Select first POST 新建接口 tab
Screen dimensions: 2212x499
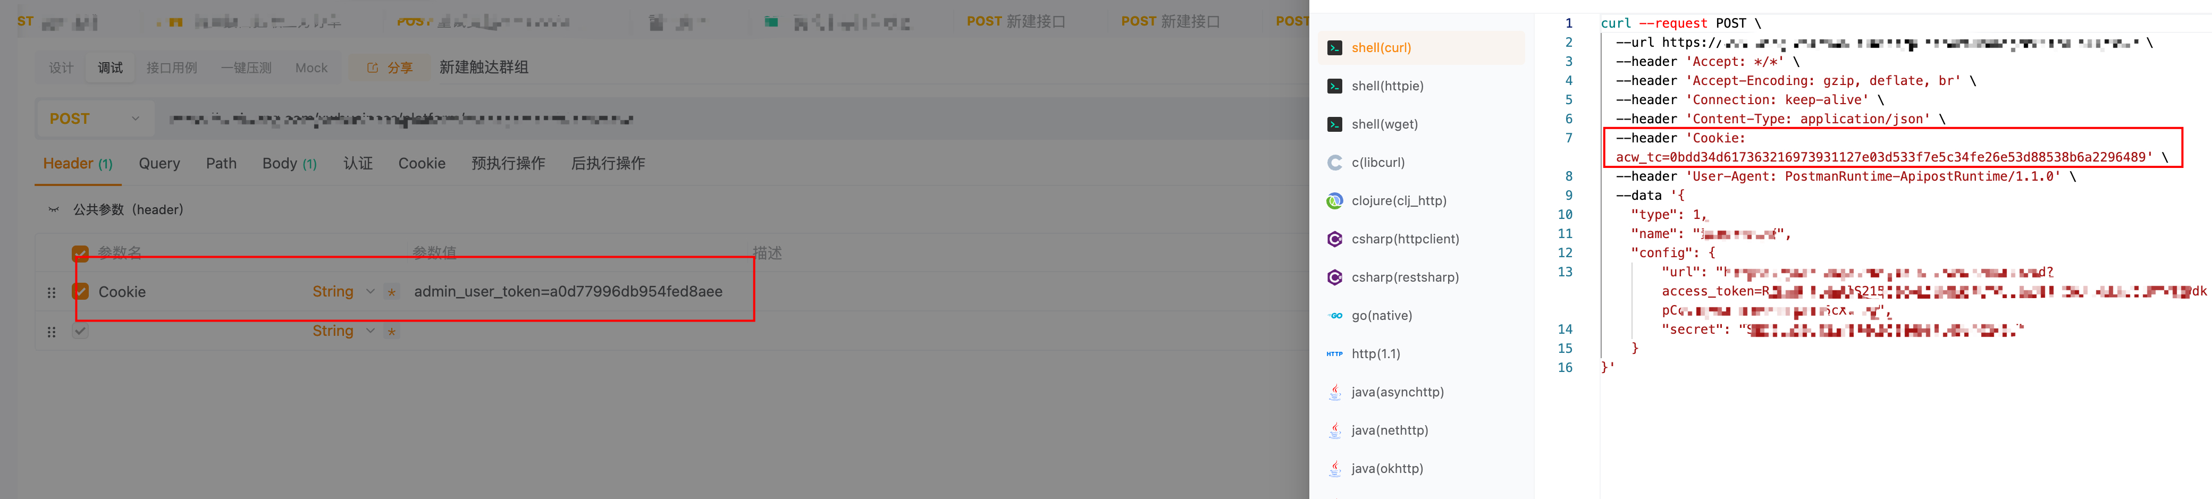pyautogui.click(x=1016, y=21)
